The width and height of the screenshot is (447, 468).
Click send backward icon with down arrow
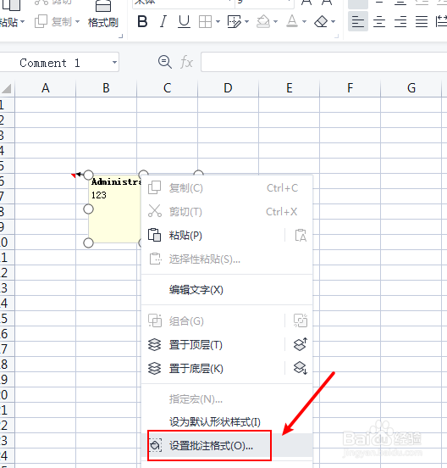[301, 368]
